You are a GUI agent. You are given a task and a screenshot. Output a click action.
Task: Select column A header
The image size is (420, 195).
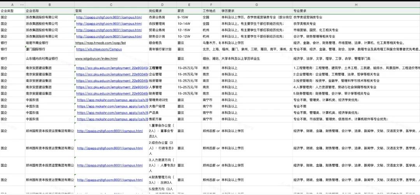[12, 5]
